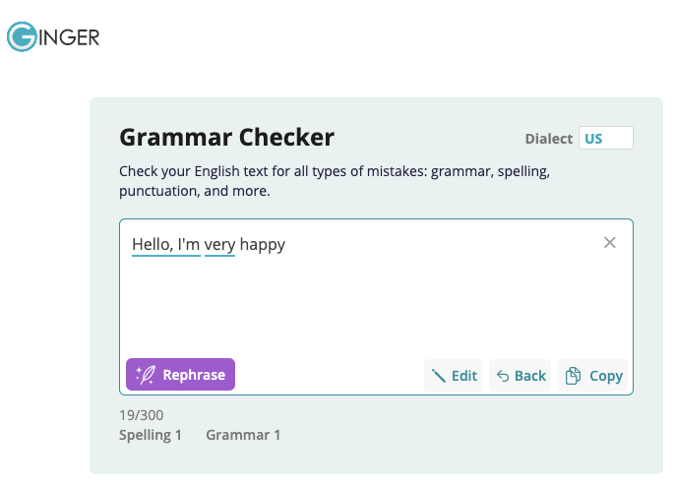Viewport: 675px width, 487px height.
Task: Click the Spelling 1 counter
Action: [151, 435]
